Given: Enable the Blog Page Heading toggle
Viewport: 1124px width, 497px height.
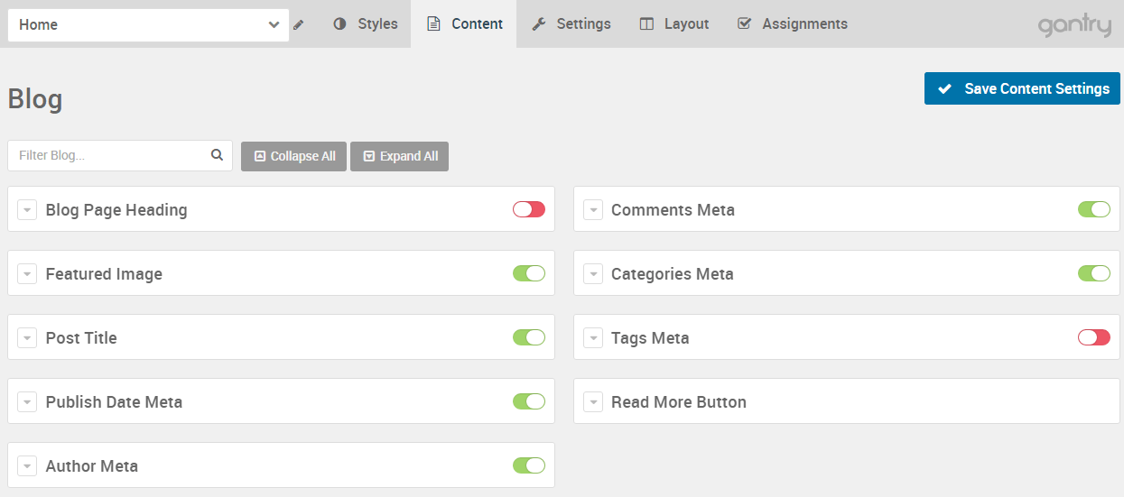Looking at the screenshot, I should tap(529, 209).
